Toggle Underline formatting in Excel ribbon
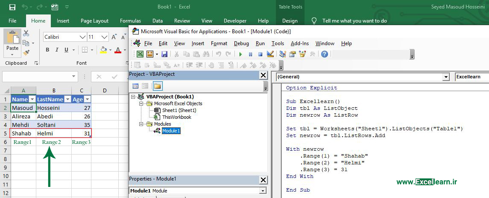Screen dimensions: 489x198 click(x=66, y=50)
